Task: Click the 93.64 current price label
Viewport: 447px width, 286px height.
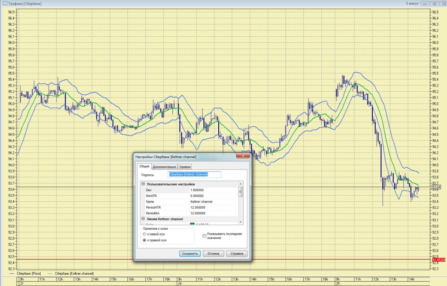Action: [x=436, y=187]
